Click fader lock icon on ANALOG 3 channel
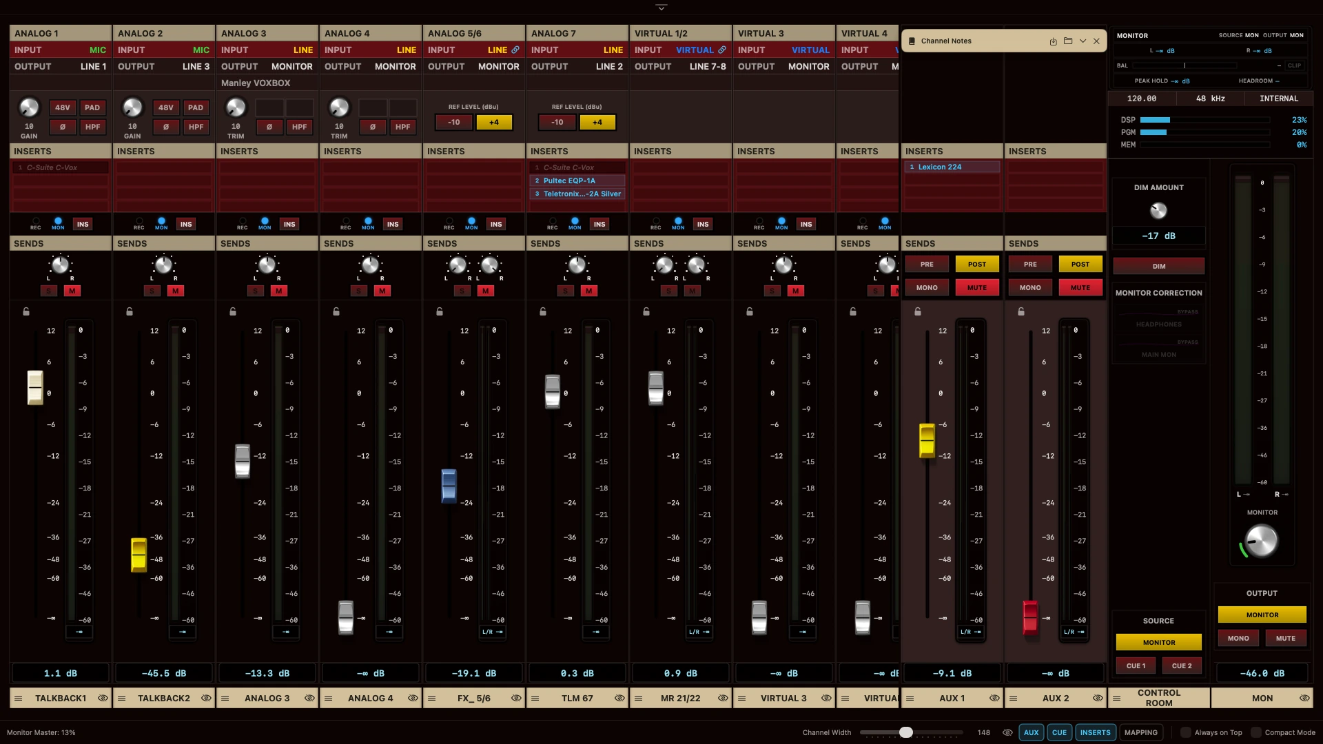Screen dimensions: 1323x744 point(233,311)
